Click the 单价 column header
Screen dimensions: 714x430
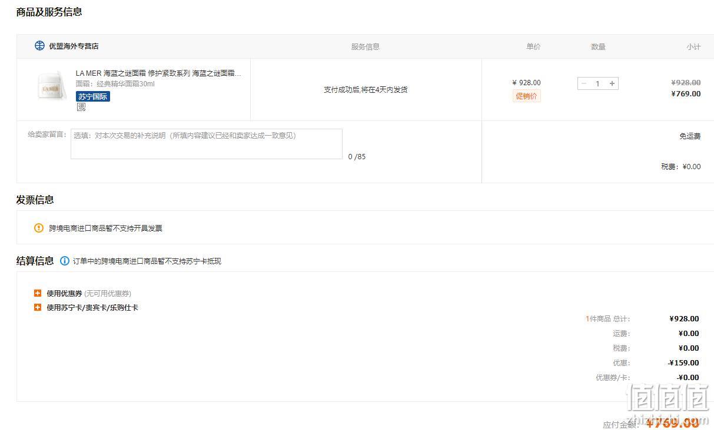[x=533, y=47]
